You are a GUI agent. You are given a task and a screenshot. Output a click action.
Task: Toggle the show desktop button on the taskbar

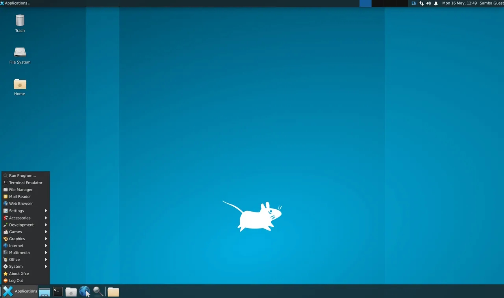pos(44,291)
